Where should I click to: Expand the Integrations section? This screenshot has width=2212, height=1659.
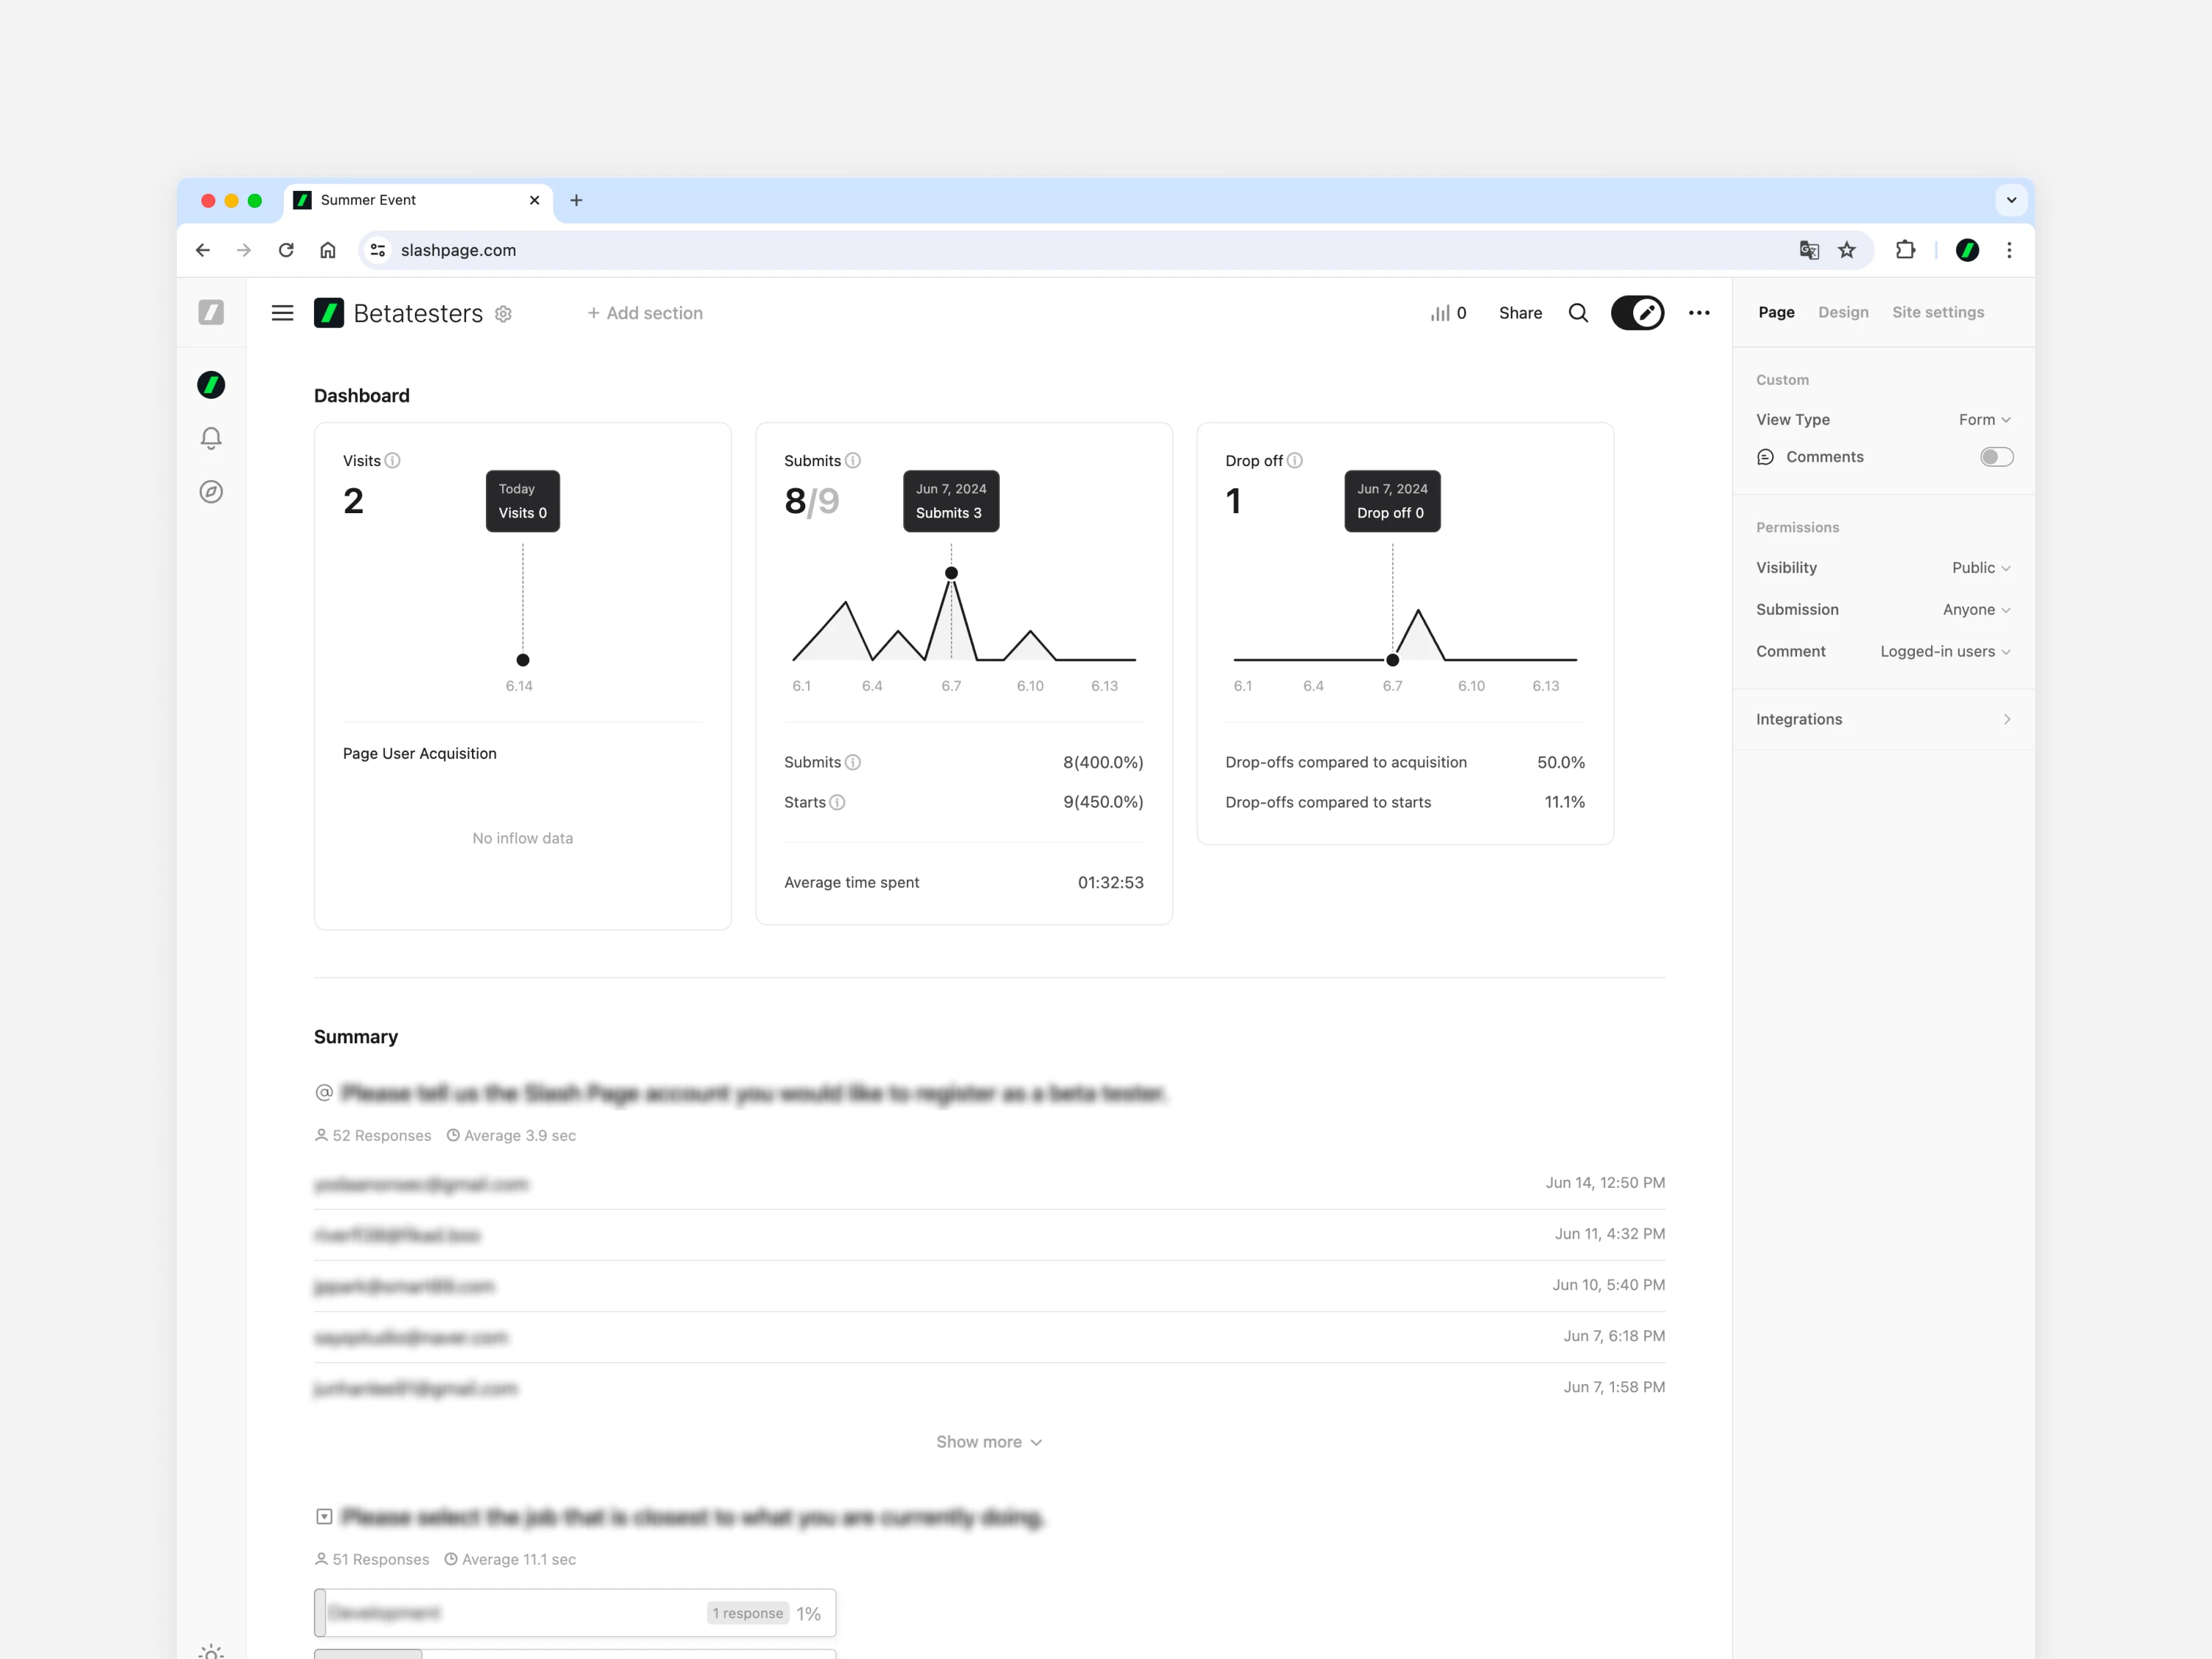(x=1883, y=719)
